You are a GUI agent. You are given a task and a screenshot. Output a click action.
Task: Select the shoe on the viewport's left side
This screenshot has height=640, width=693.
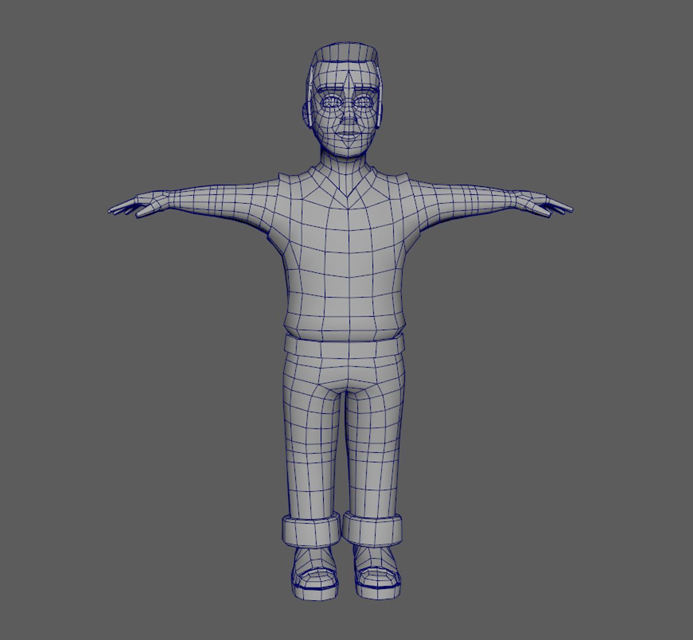coord(315,575)
